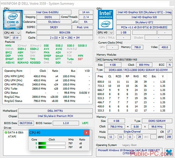Screen dimensions: 175x158
Task: Click the Intel Graphics logo image
Action: 105,20
